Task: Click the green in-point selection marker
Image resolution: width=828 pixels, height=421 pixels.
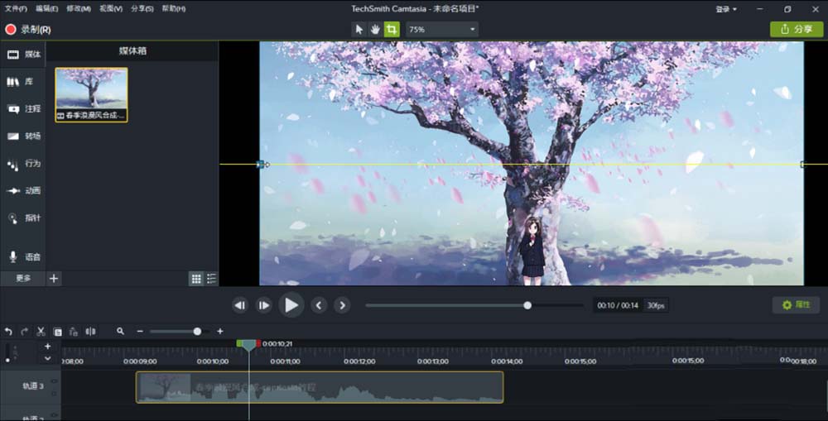Action: [239, 343]
